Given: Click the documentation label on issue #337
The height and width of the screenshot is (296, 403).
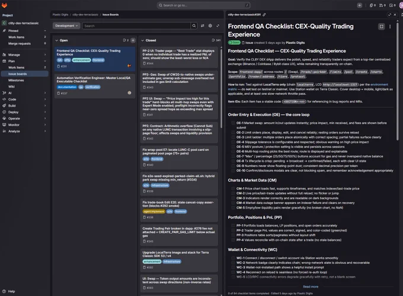Looking at the screenshot, I should pos(67,87).
